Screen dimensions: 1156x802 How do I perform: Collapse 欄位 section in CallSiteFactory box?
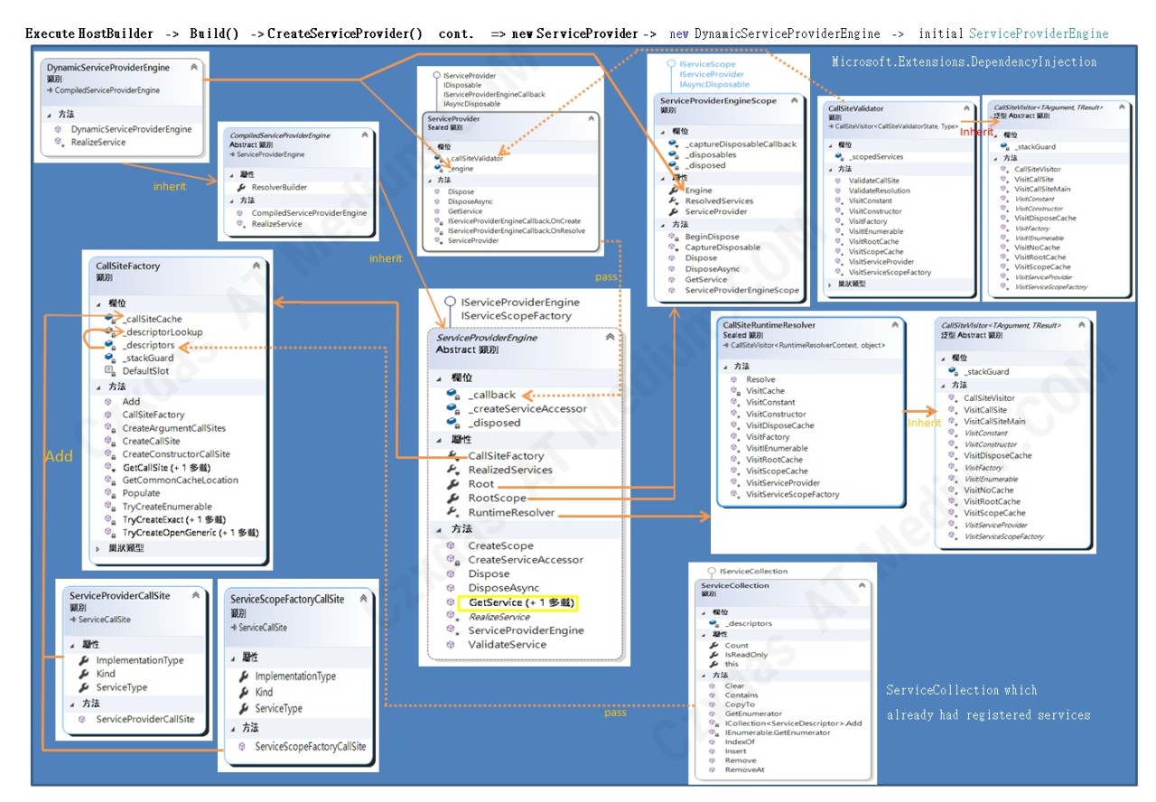coord(98,303)
